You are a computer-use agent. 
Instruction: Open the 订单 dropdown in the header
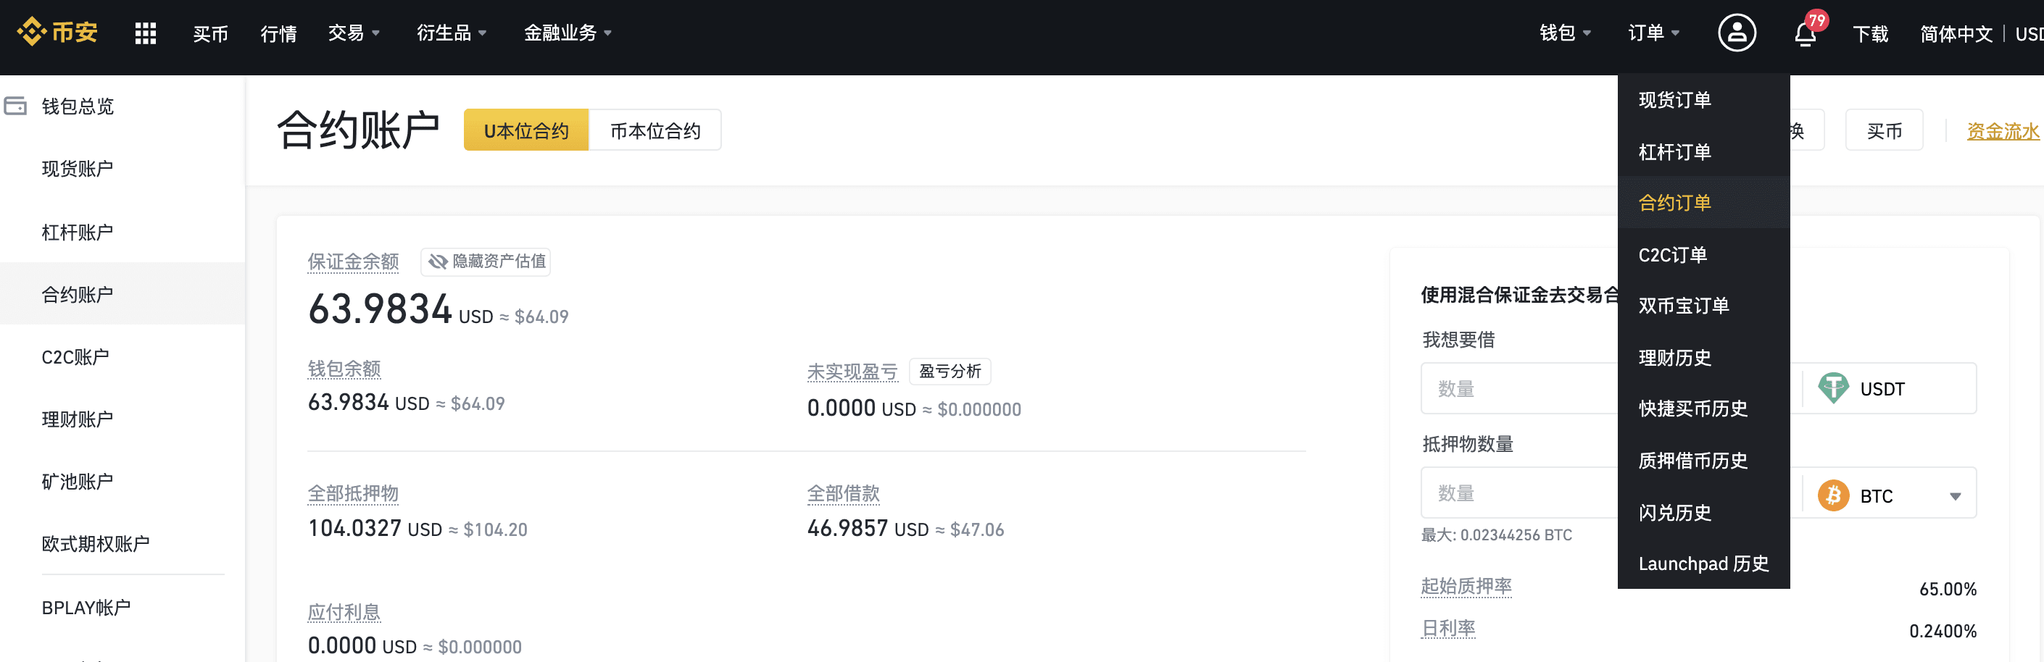click(1653, 33)
